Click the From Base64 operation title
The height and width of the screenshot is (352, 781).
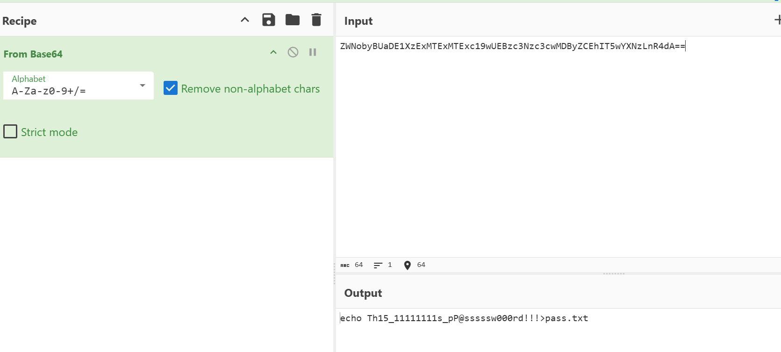coord(33,54)
